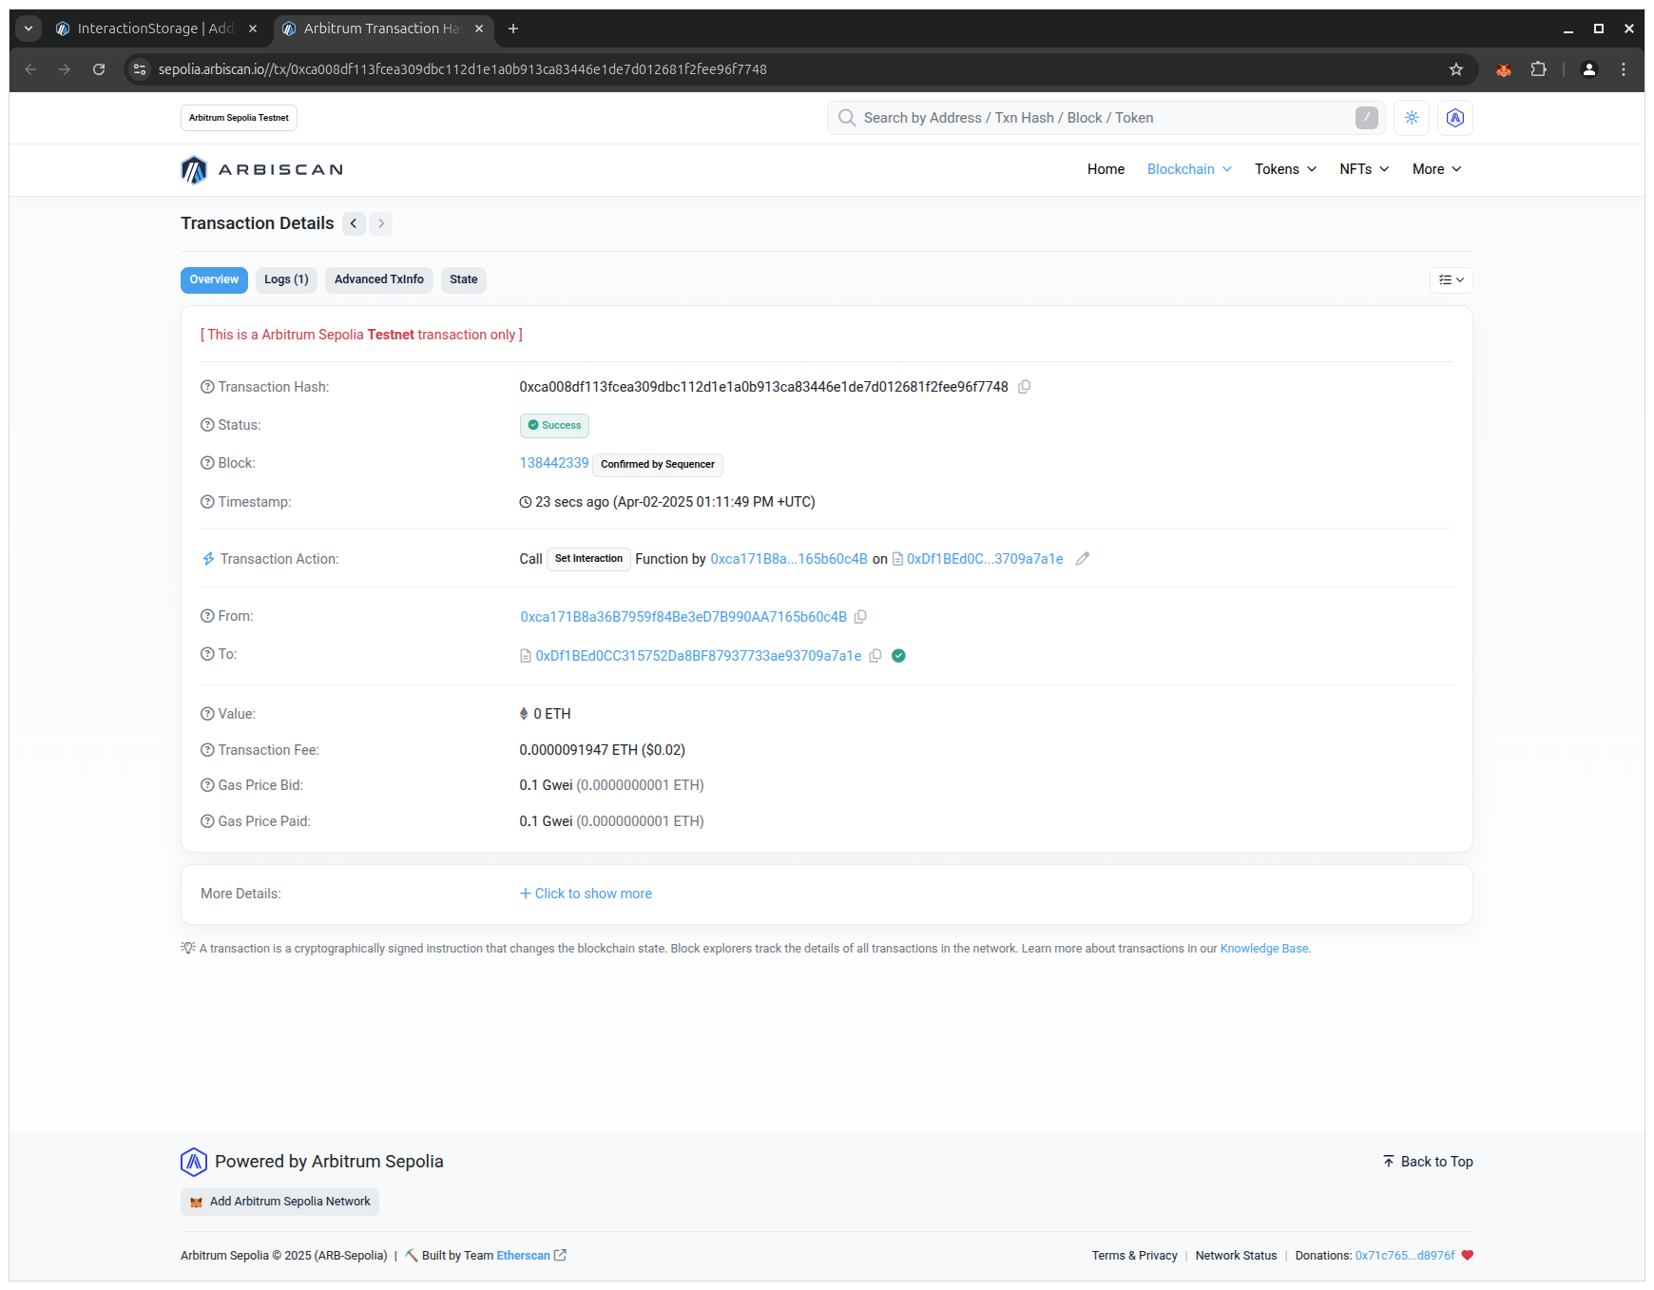
Task: Copy the To contract address
Action: coord(875,656)
